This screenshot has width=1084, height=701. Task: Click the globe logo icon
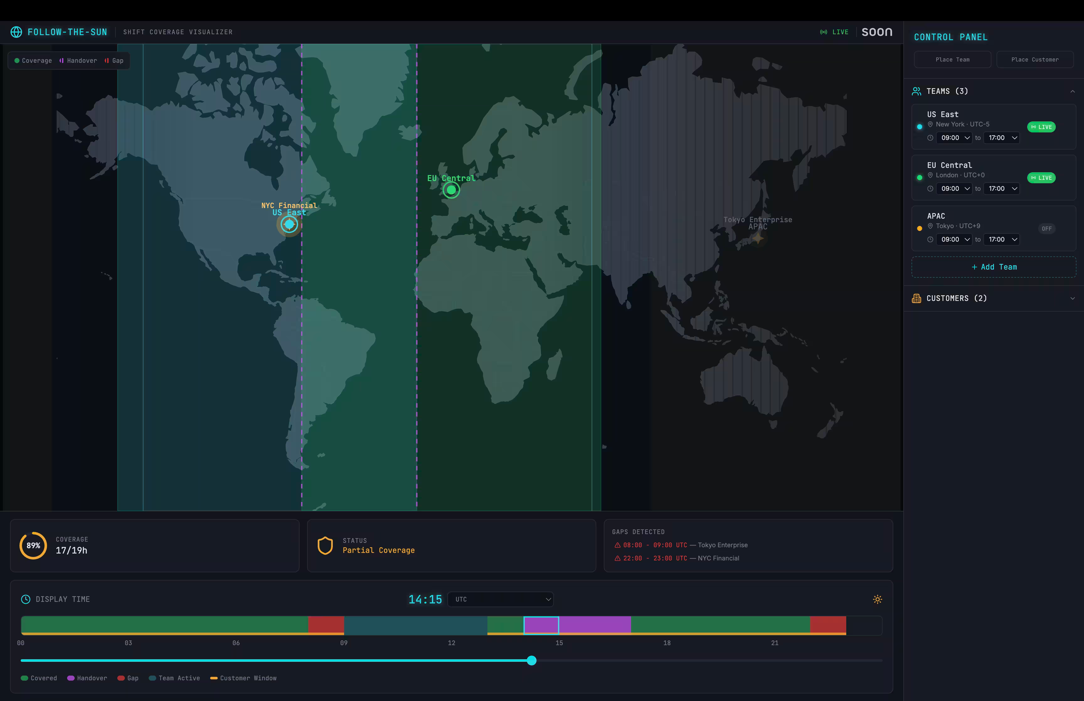click(x=16, y=32)
